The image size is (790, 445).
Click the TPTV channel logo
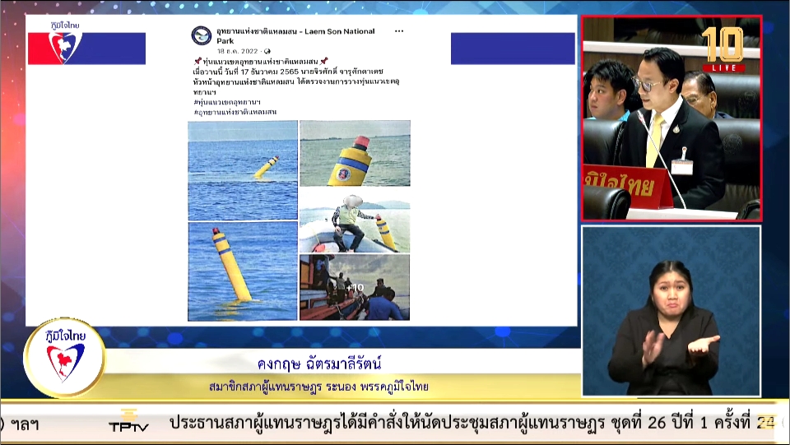pos(129,422)
